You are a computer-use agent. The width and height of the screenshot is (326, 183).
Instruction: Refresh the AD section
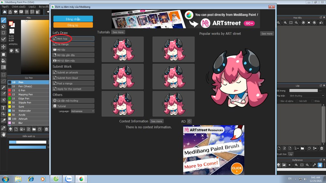(x=189, y=121)
